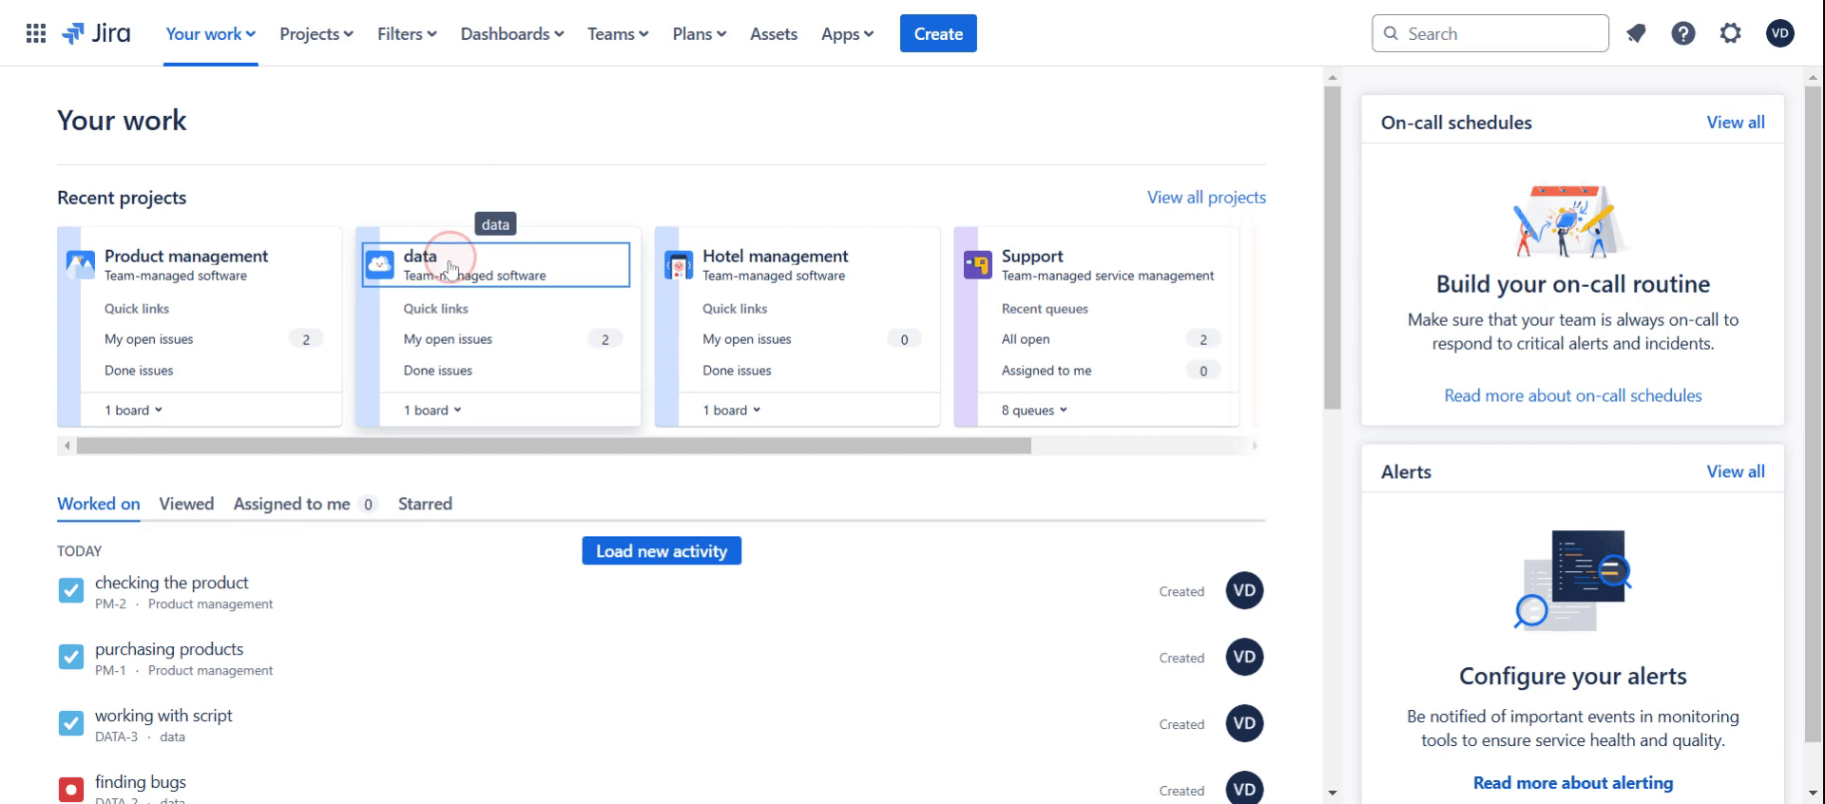Open the Teams dropdown menu
The height and width of the screenshot is (804, 1825).
coord(618,33)
